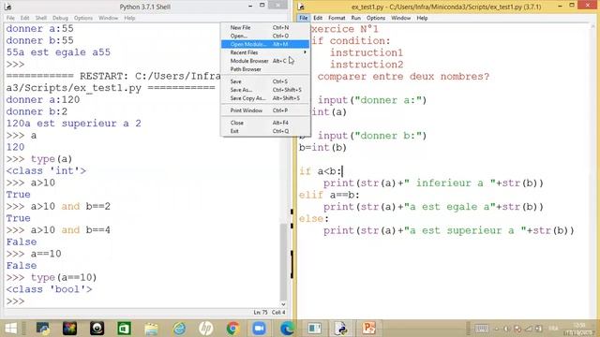Open Microsoft Edge from the taskbar

tap(287, 329)
